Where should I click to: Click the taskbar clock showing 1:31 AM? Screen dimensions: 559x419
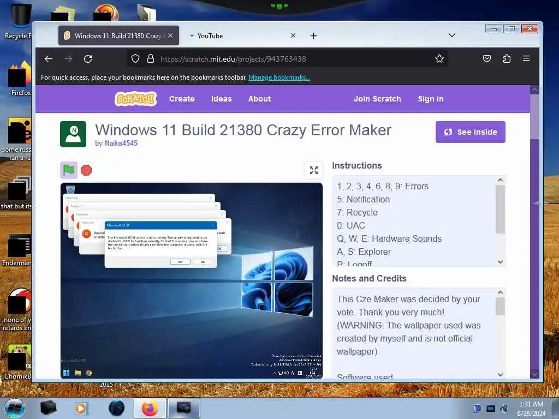531,409
